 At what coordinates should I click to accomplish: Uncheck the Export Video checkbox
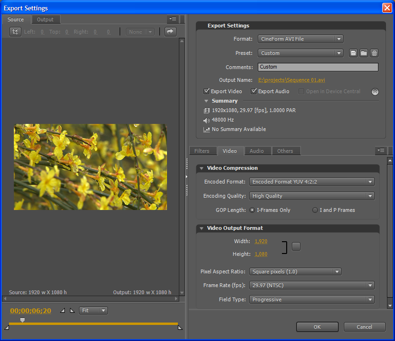coord(207,91)
